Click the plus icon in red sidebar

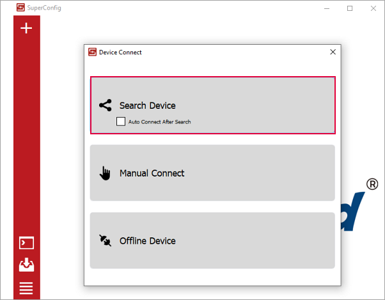click(26, 28)
